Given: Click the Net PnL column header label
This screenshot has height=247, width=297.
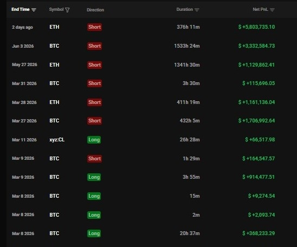Looking at the screenshot, I should [x=260, y=9].
